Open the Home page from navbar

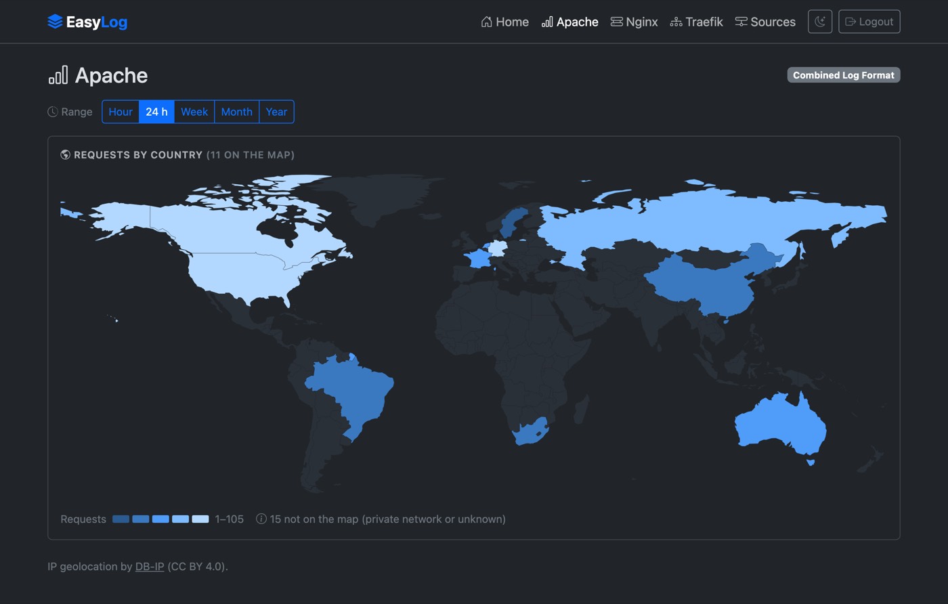[504, 22]
